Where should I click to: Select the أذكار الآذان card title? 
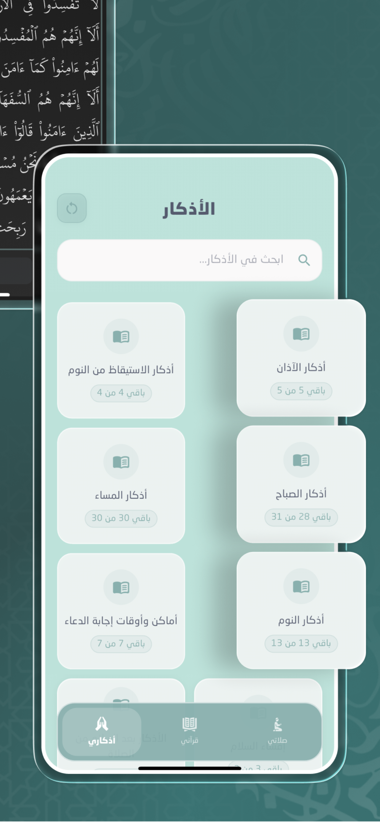[x=301, y=368]
